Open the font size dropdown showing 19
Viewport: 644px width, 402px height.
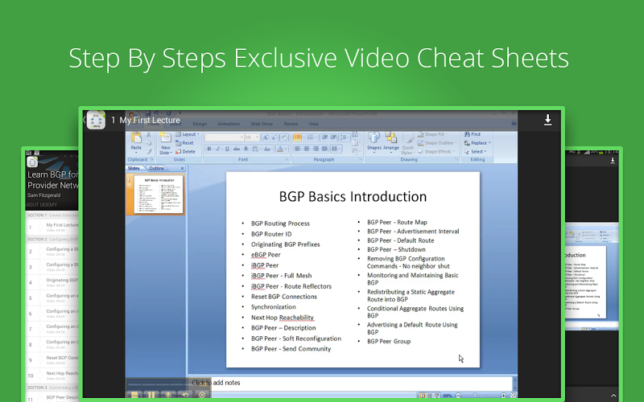pyautogui.click(x=252, y=137)
